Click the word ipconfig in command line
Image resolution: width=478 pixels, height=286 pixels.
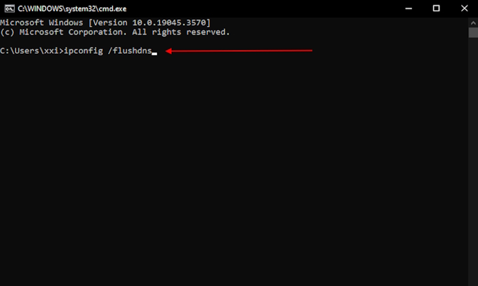click(83, 51)
